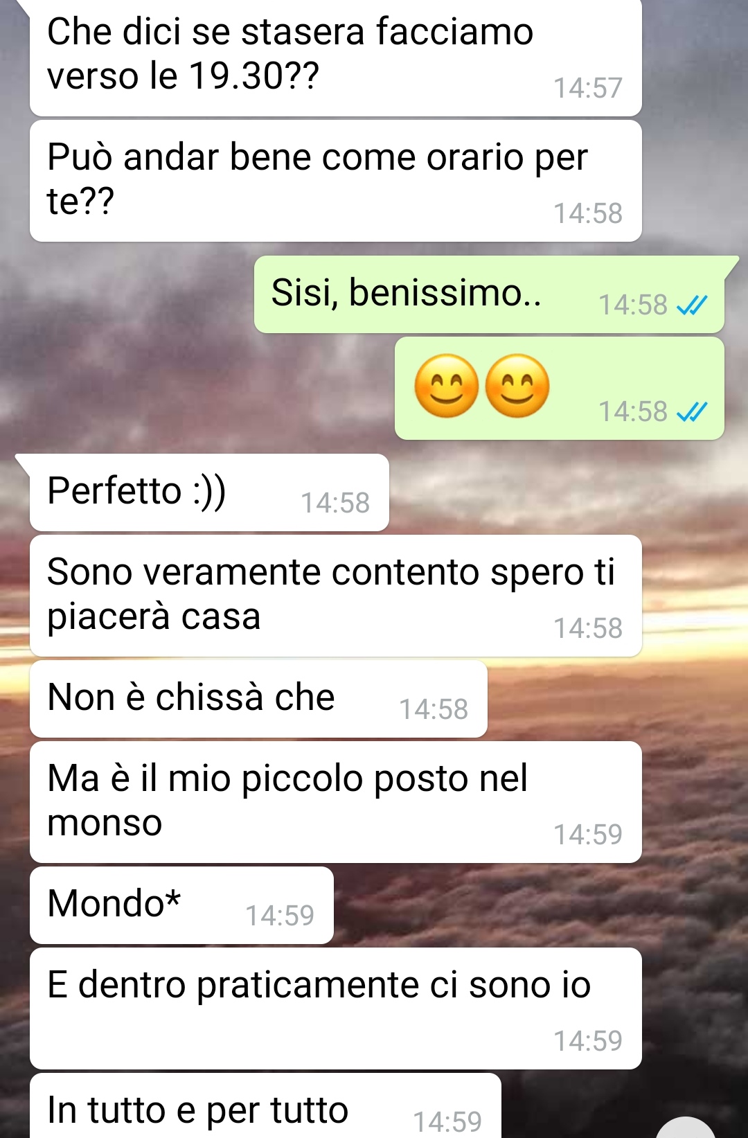Select the 'Che dici se stasera facciamo' message
Viewport: 748px width, 1138px height.
point(335,57)
